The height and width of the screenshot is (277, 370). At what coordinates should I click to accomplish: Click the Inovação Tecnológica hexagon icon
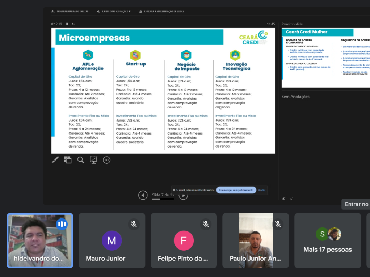click(235, 55)
